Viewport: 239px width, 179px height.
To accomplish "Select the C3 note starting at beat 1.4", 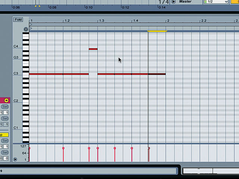I will (140, 74).
